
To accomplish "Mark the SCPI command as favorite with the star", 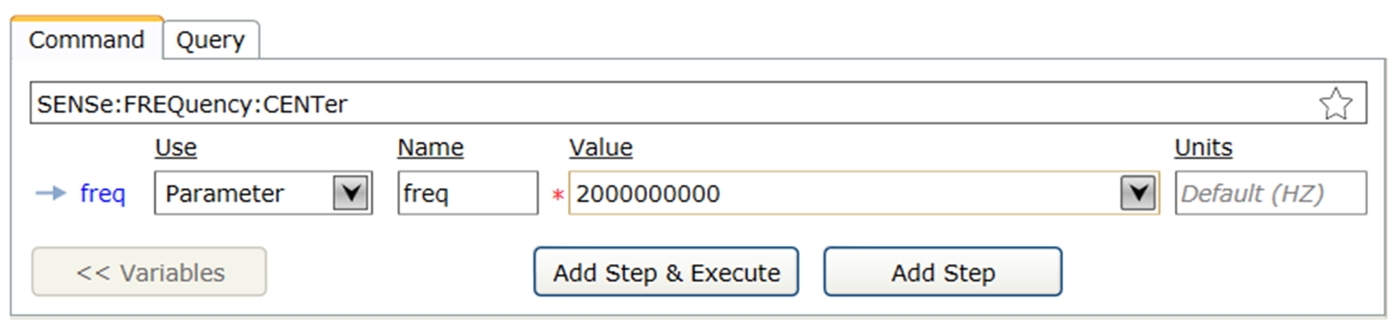I will [x=1335, y=104].
